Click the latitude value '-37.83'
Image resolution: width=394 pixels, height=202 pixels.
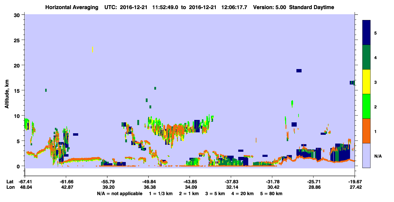pos(231,181)
